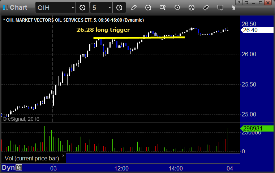Click the 298981 volume value marker
The image size is (275, 173).
coord(257,128)
